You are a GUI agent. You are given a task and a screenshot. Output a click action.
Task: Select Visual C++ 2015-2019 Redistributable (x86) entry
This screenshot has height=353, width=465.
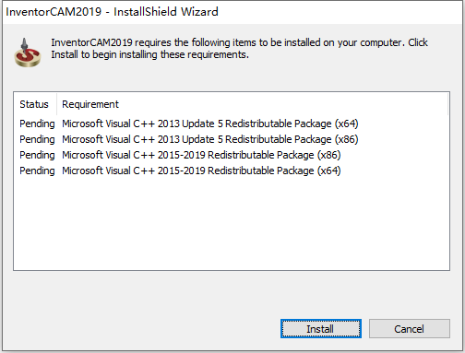point(201,155)
